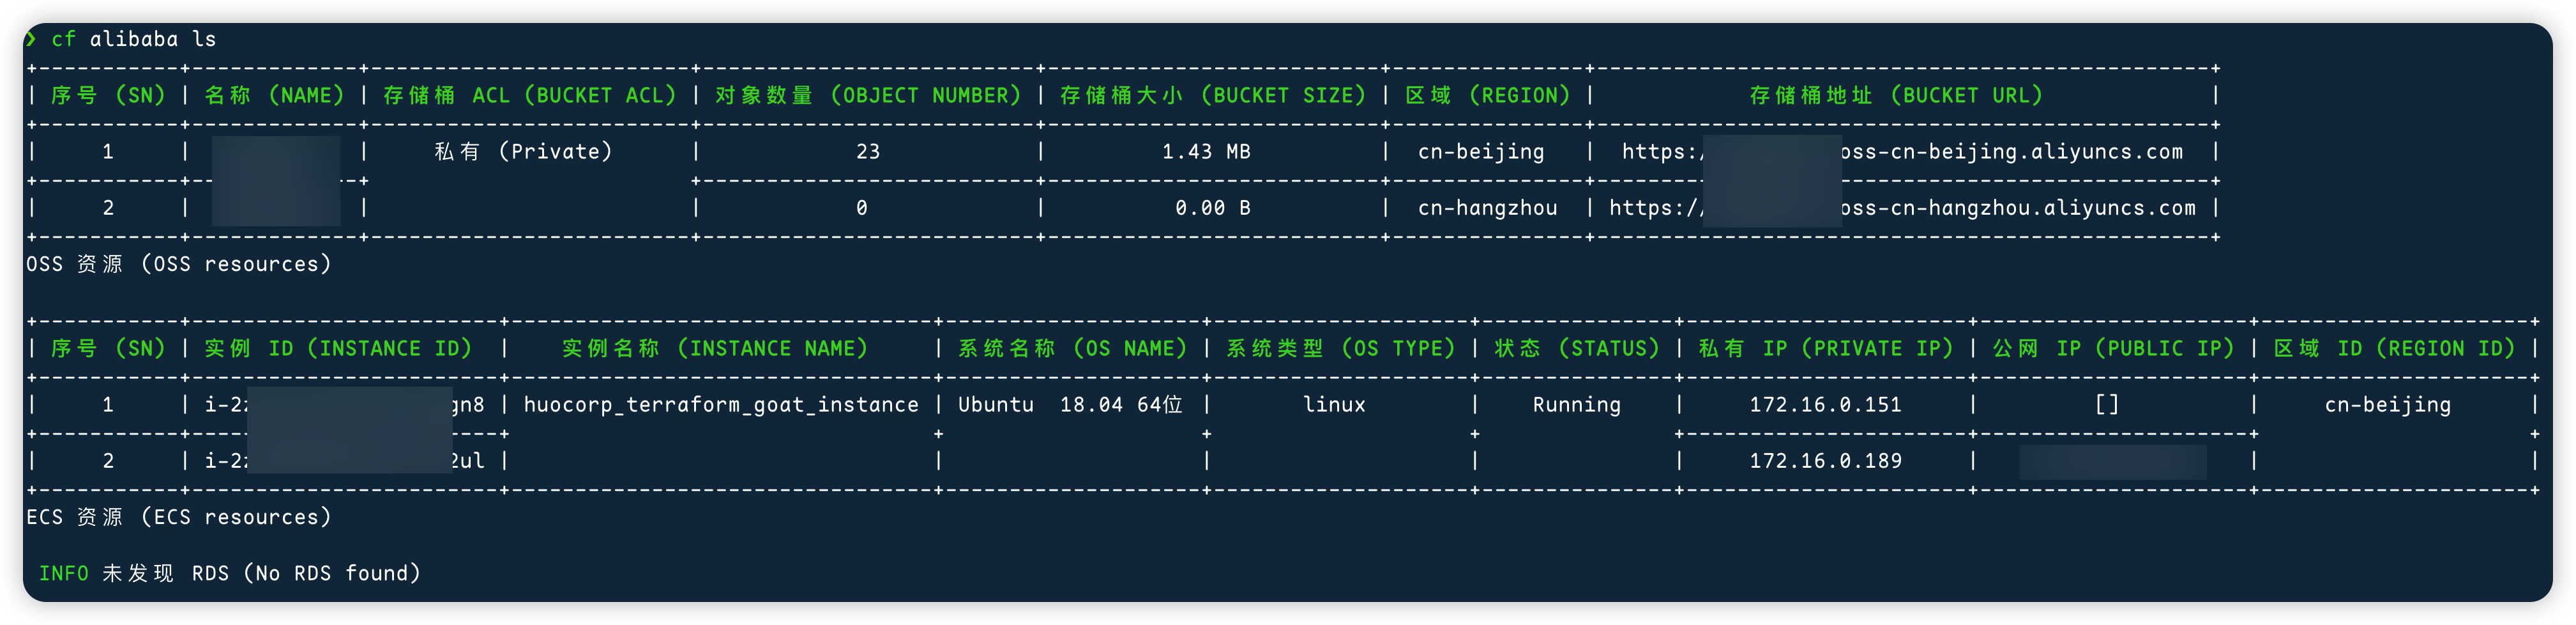Click the Ubuntu 18.04 OS name
The width and height of the screenshot is (2576, 625).
pos(1070,405)
